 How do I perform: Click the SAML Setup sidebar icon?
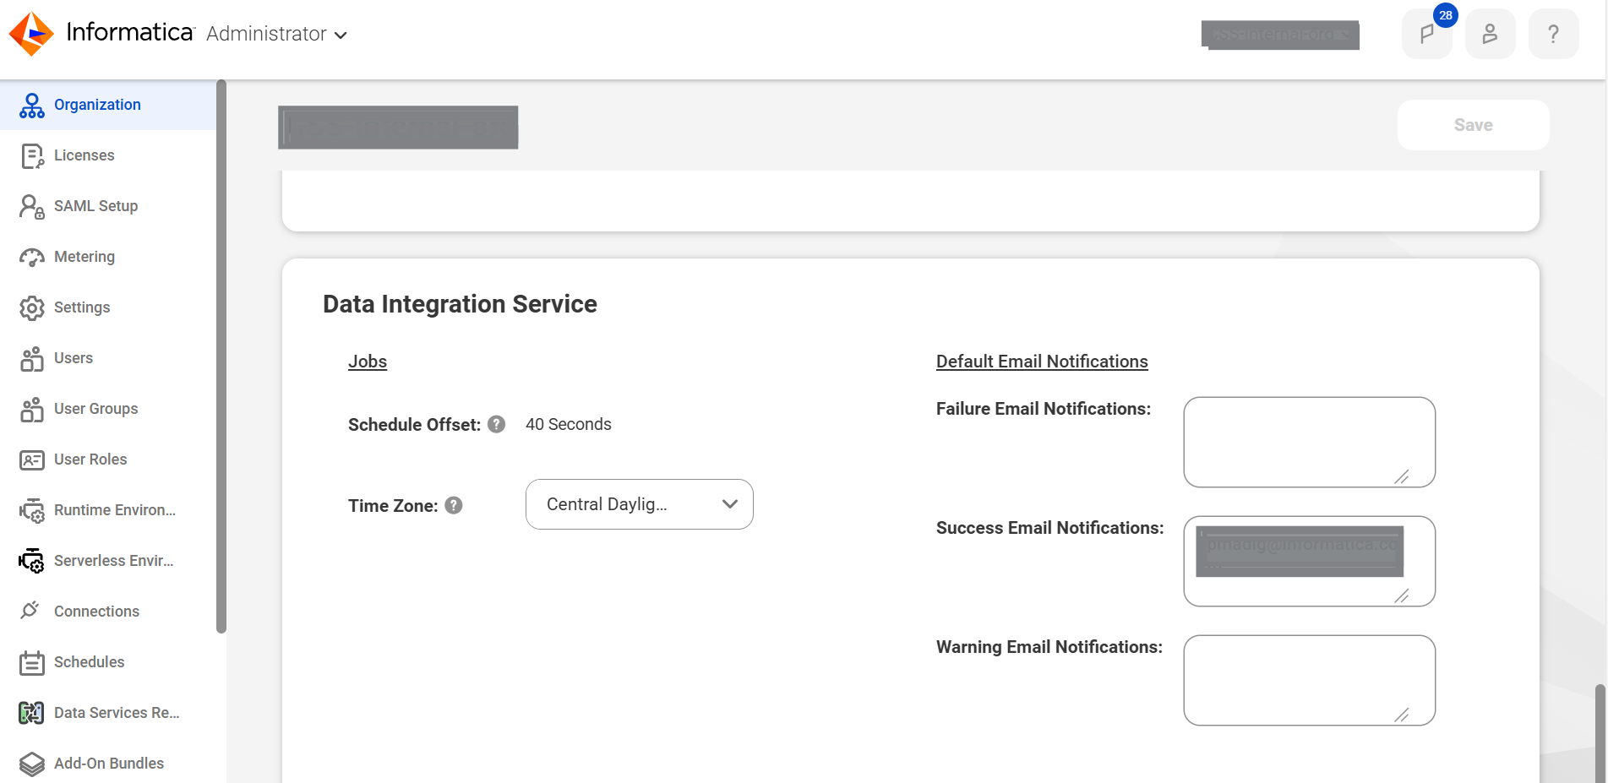click(x=32, y=207)
